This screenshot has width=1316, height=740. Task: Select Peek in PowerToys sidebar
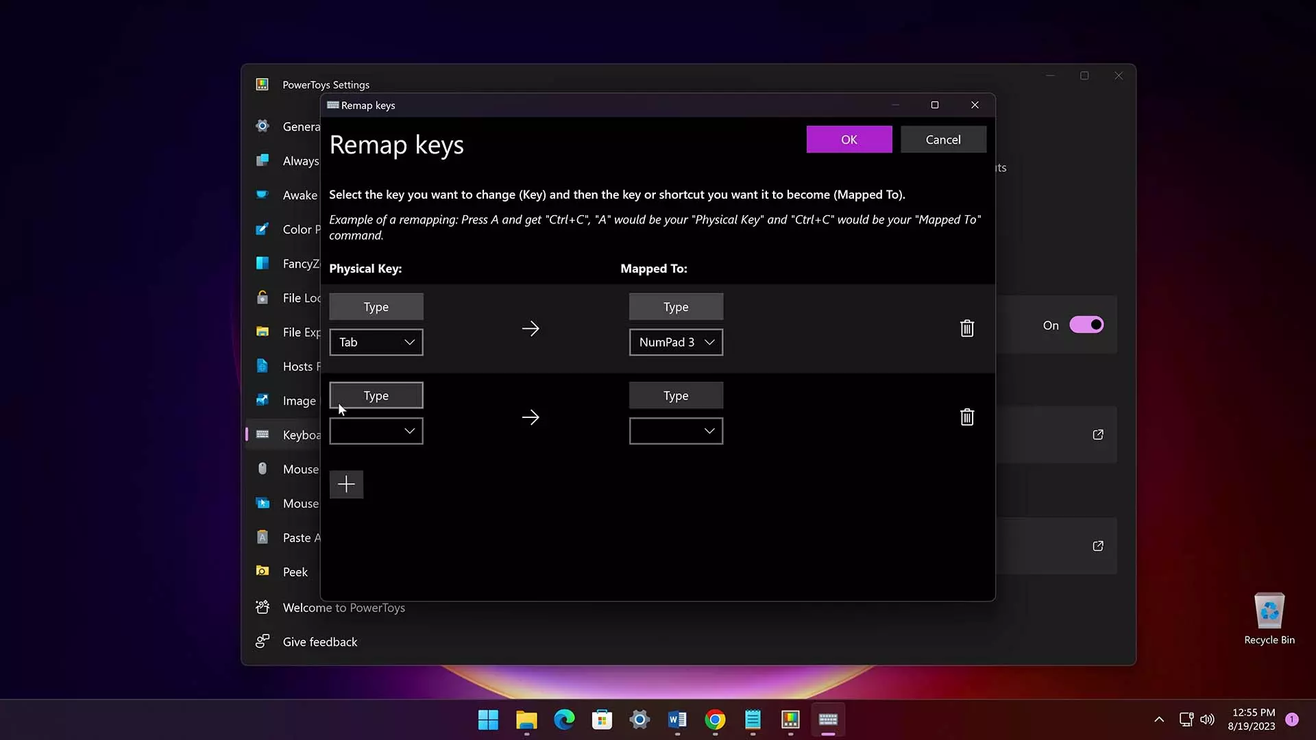pyautogui.click(x=284, y=571)
